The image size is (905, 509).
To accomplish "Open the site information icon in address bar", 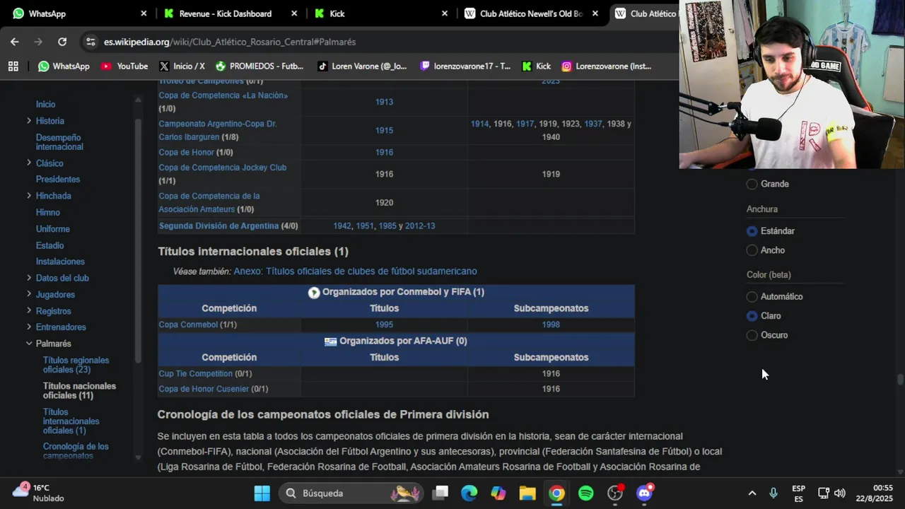I will (90, 42).
